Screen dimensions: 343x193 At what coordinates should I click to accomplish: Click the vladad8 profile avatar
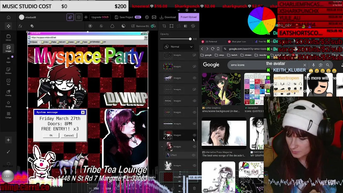22,17
